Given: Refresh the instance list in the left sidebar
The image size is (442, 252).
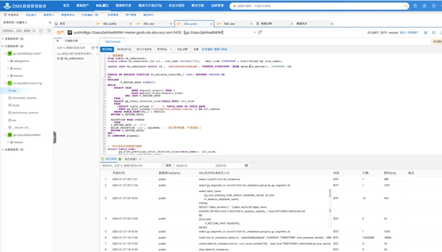Looking at the screenshot, I should [x=41, y=31].
